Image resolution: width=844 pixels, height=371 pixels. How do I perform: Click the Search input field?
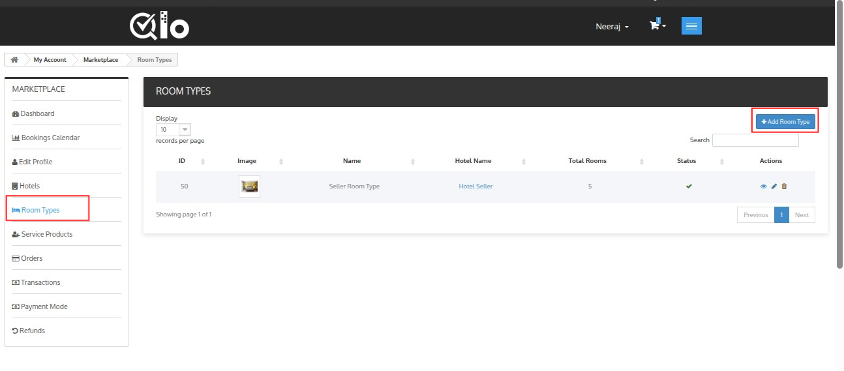755,140
